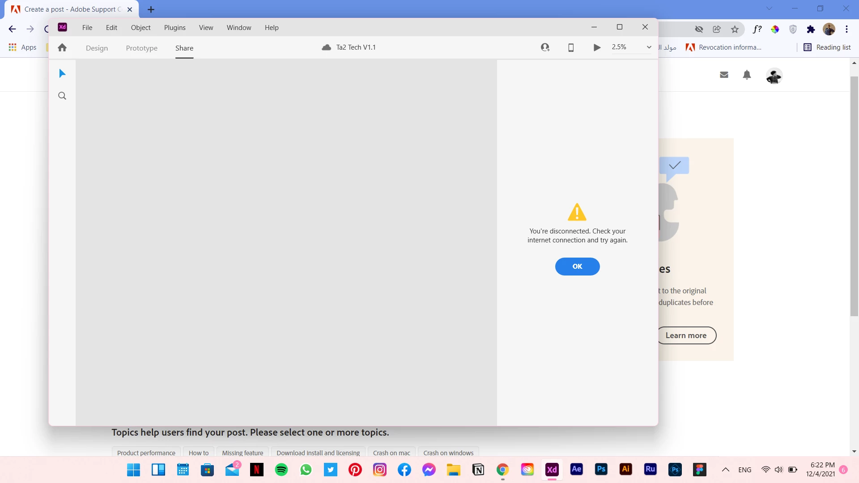Click the browser page vertical scrollbar
This screenshot has width=859, height=483.
854,197
